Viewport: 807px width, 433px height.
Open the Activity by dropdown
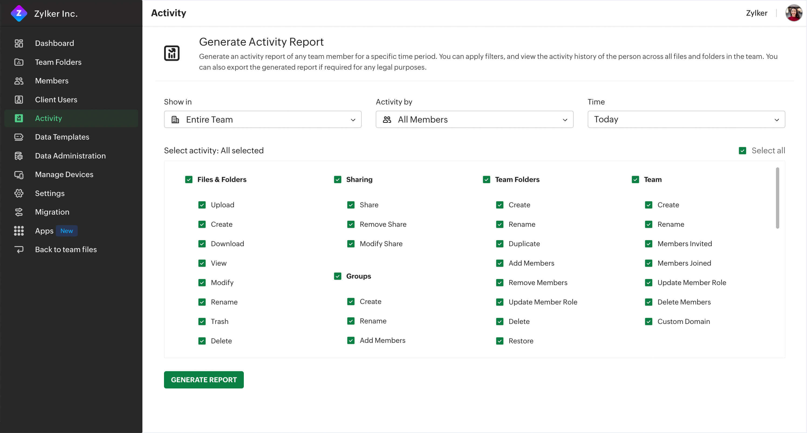tap(475, 119)
